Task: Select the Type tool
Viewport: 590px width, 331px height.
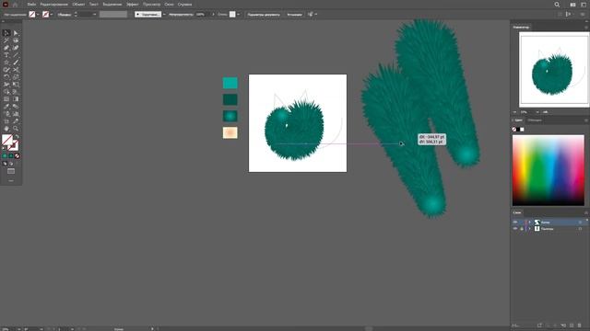Action: [x=6, y=55]
